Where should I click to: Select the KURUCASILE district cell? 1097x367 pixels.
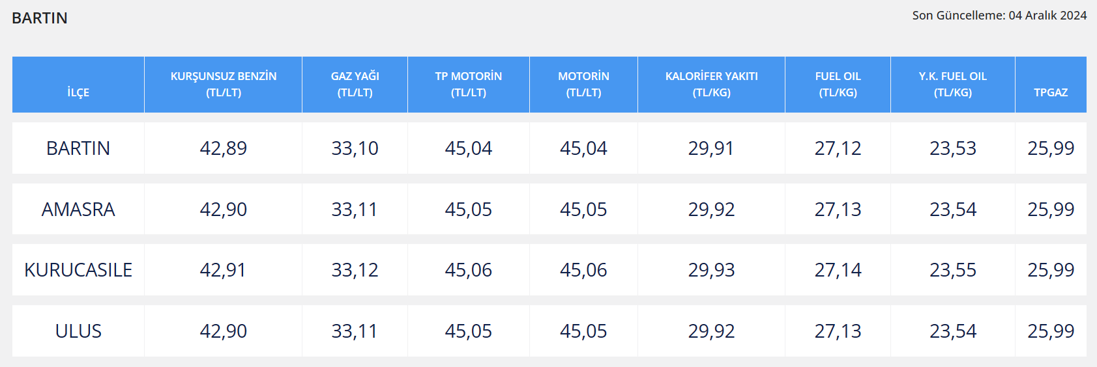78,270
